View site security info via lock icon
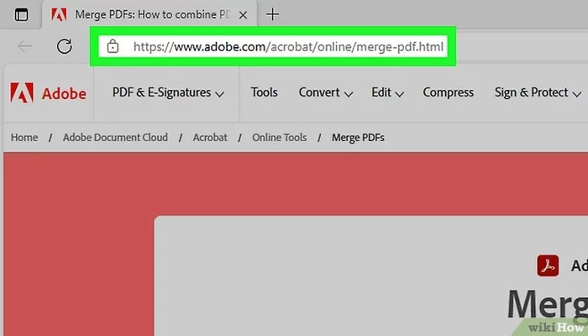588x336 pixels. 113,46
